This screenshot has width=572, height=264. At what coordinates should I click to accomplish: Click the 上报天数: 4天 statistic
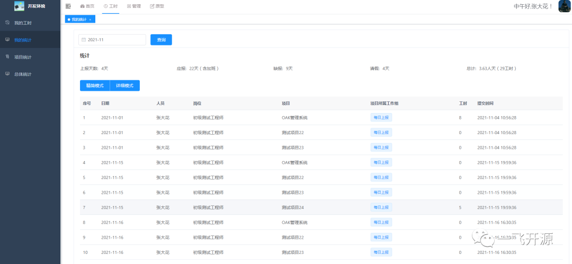tap(94, 68)
